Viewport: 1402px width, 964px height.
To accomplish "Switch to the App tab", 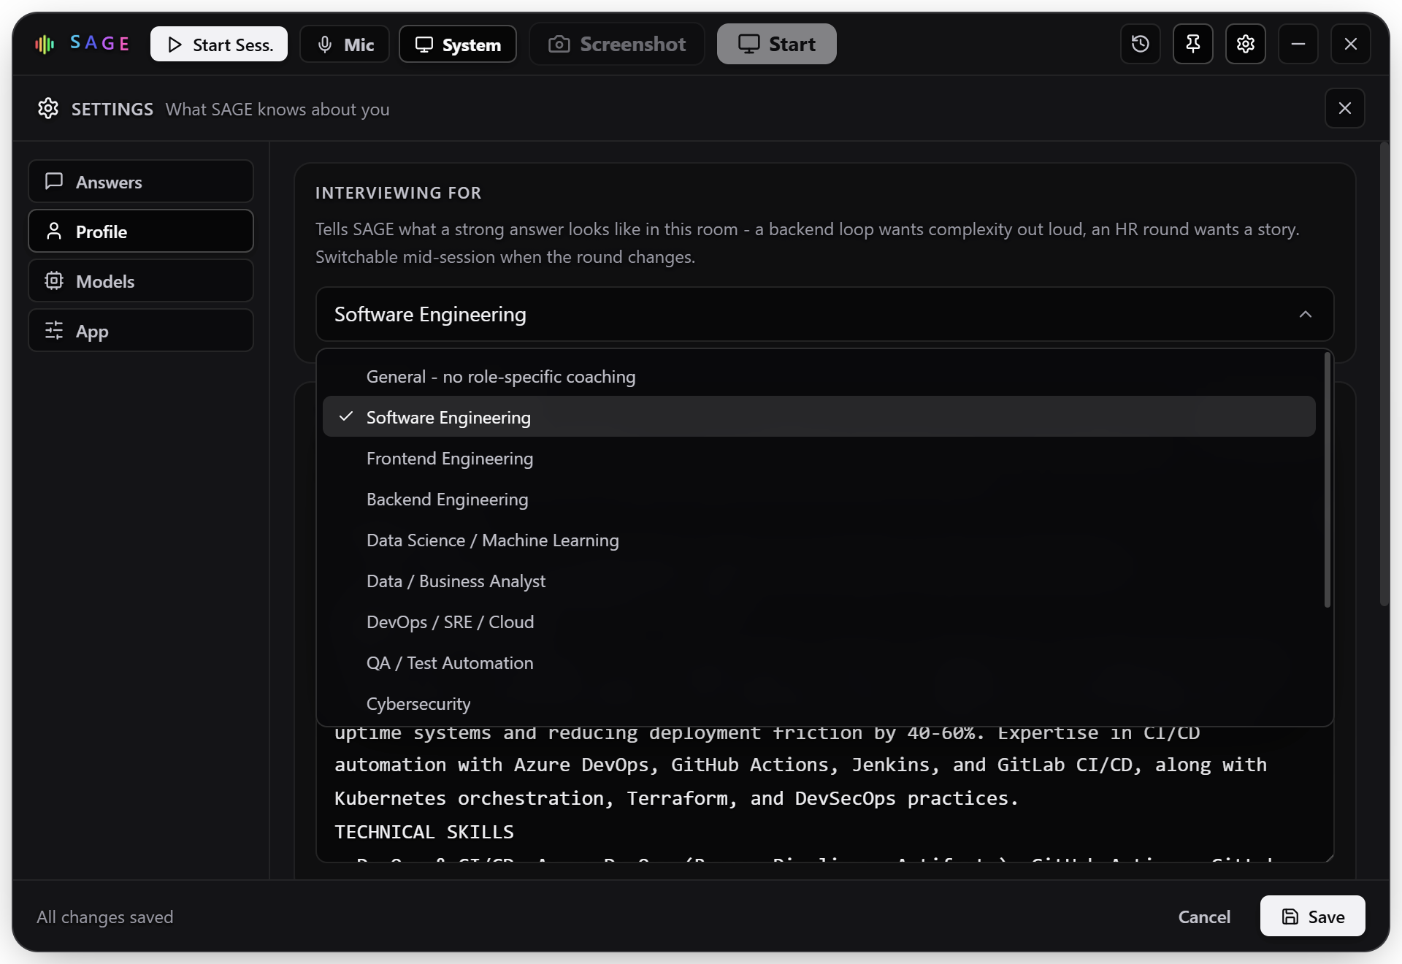I will click(141, 330).
